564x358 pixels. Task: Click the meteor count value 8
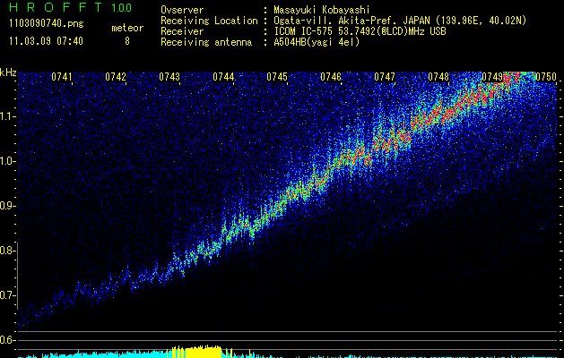pos(127,41)
